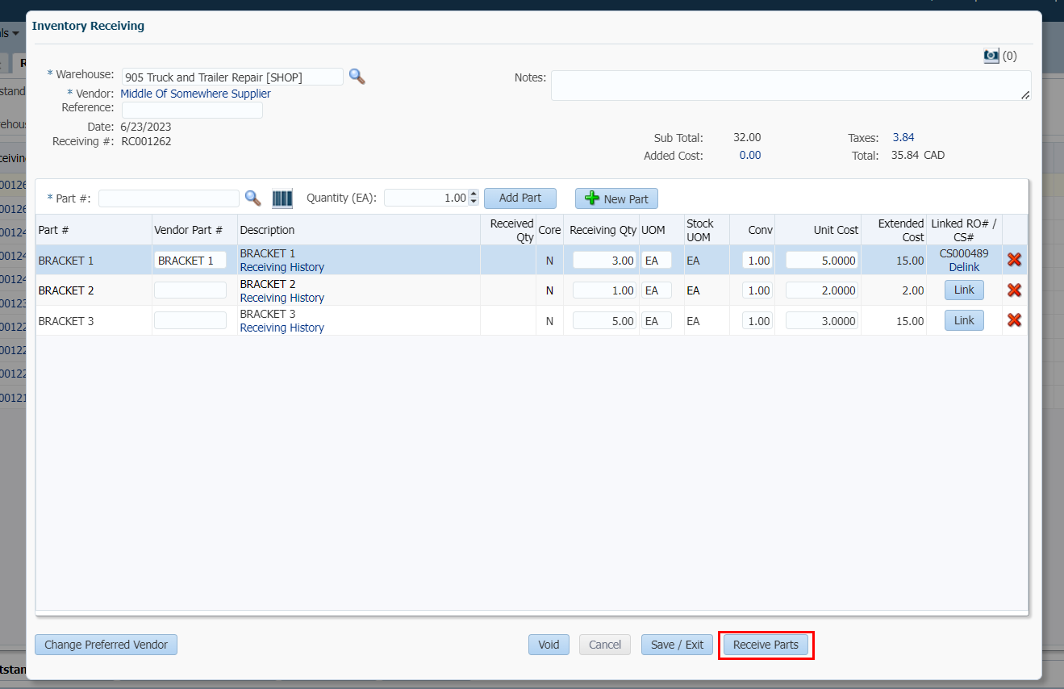Edit UOM field for BRACKET 3
1064x689 pixels.
[x=657, y=320]
